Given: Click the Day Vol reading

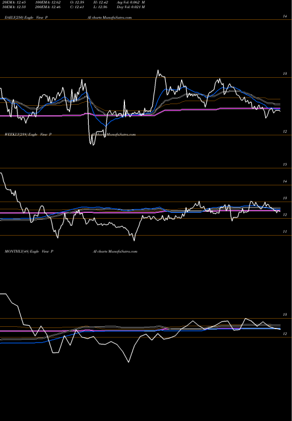Looking at the screenshot, I should [131, 7].
